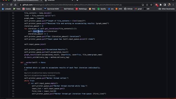Switch to the second browser tab

(58, 1)
